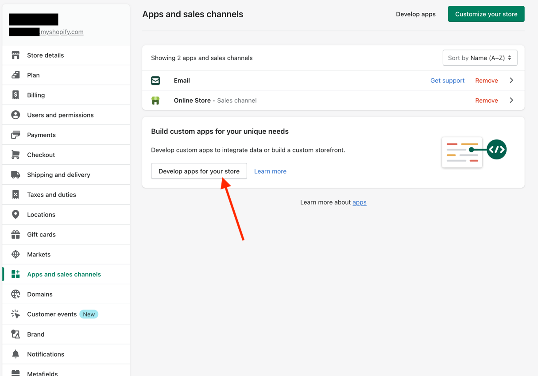Open Customer events settings
538x376 pixels.
click(x=66, y=314)
